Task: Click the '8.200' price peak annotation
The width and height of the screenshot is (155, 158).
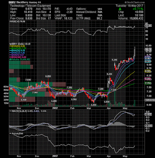Action: click(109, 74)
